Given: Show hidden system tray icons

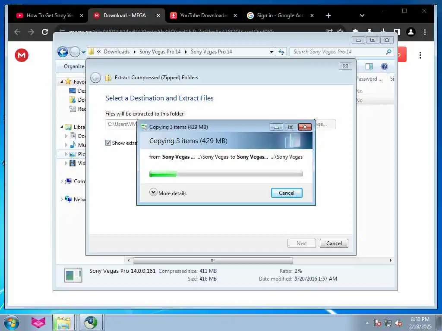Looking at the screenshot, I should (367, 323).
